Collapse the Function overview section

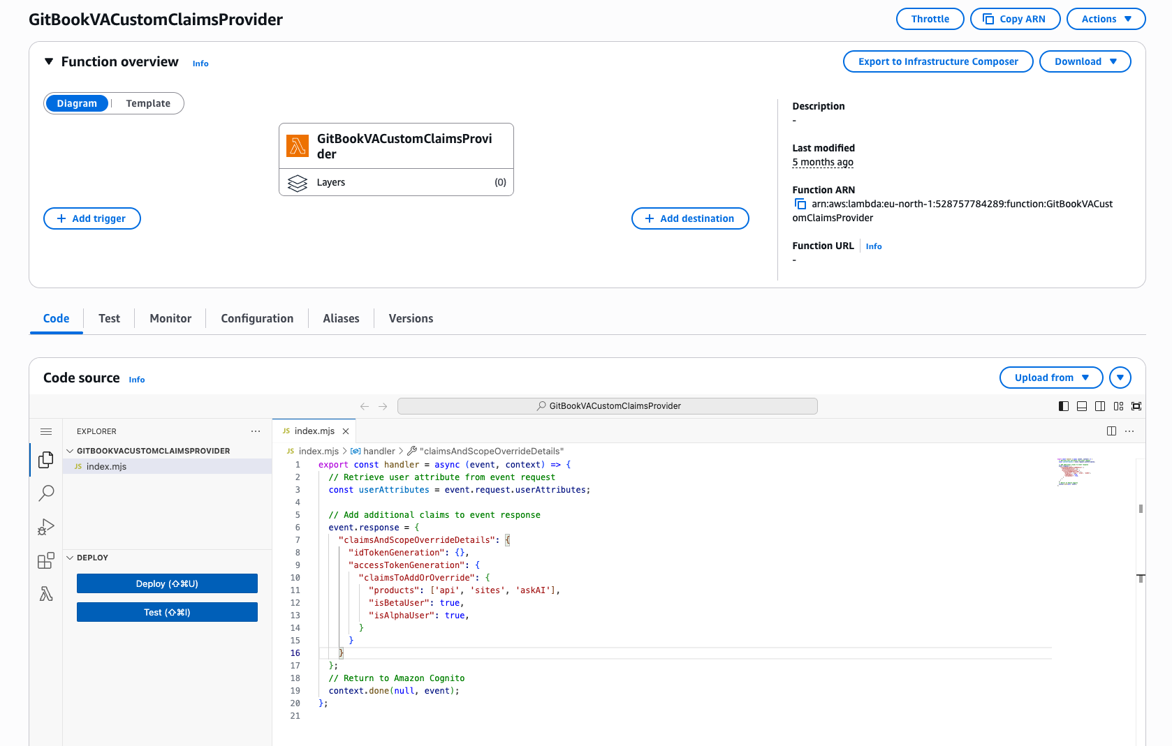(x=49, y=61)
